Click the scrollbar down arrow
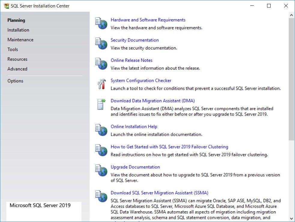 click(x=292, y=219)
